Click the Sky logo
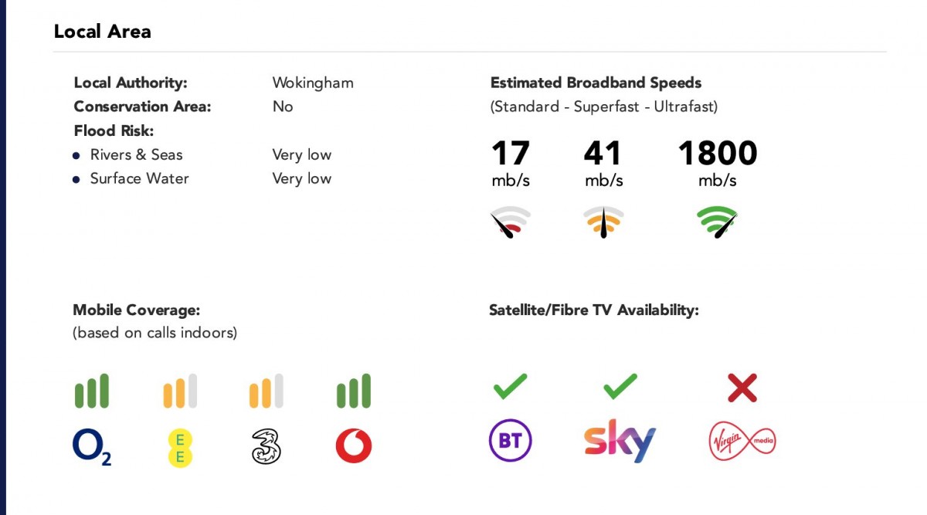 tap(620, 441)
